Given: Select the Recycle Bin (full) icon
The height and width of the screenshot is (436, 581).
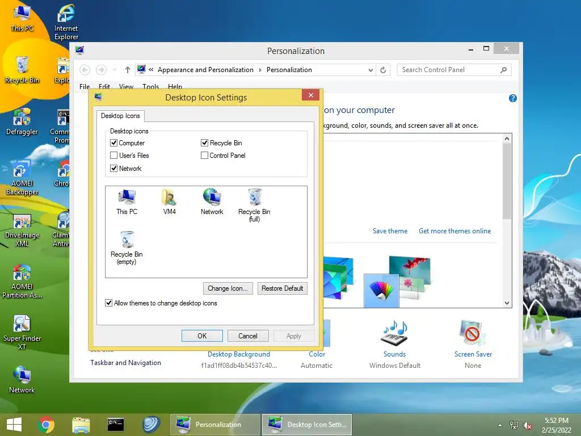Looking at the screenshot, I should [x=254, y=205].
